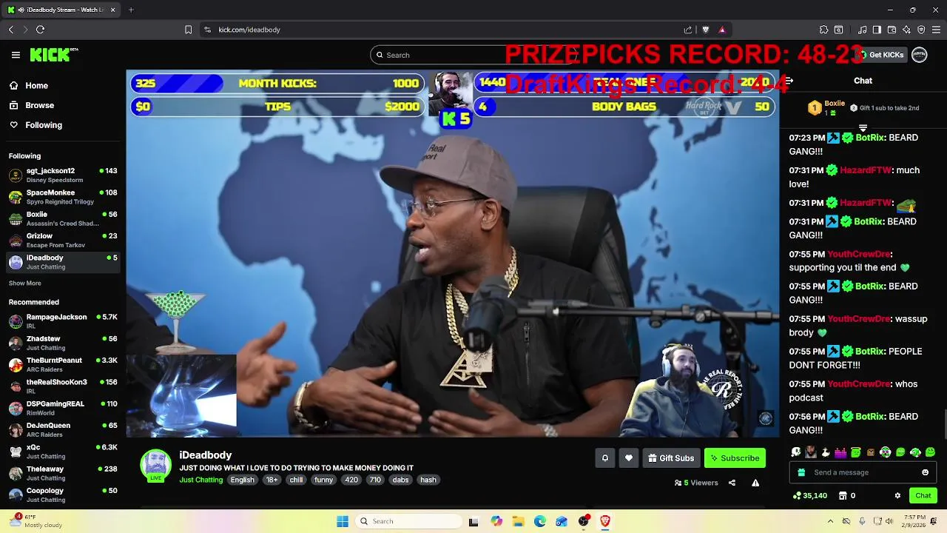Click the Gift Subs button
The height and width of the screenshot is (533, 947).
tap(671, 458)
